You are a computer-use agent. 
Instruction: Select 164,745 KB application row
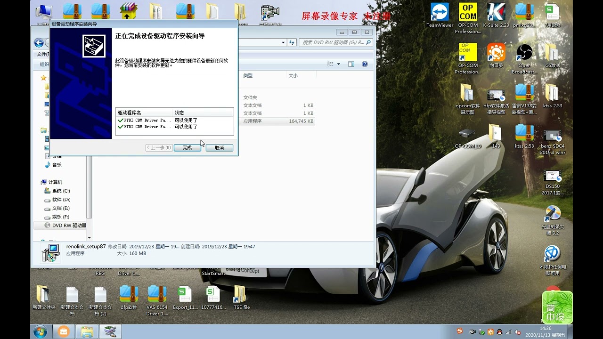[x=278, y=121]
